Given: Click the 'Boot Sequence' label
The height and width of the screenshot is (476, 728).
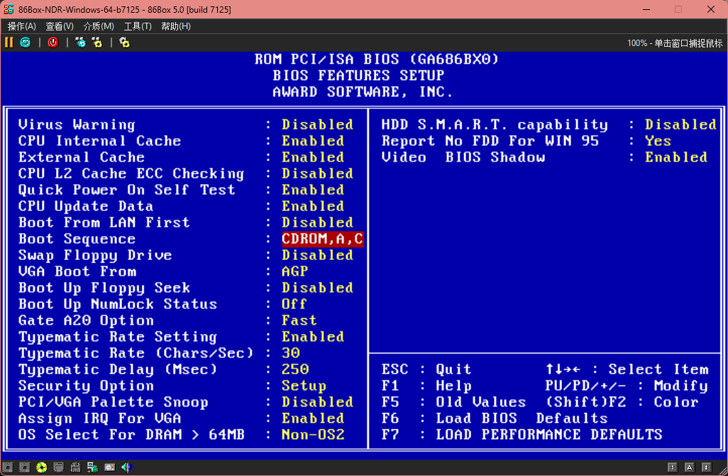Looking at the screenshot, I should (77, 239).
